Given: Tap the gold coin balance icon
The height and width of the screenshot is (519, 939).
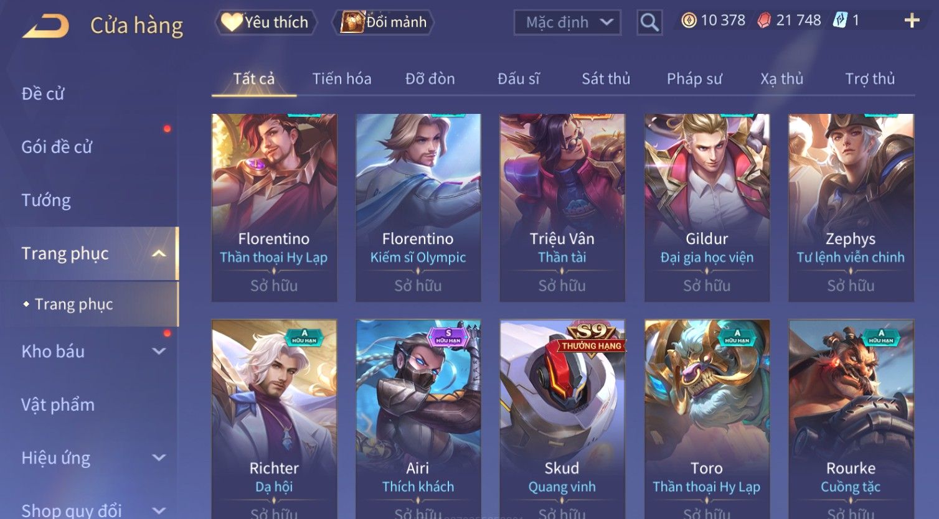Looking at the screenshot, I should pyautogui.click(x=689, y=21).
